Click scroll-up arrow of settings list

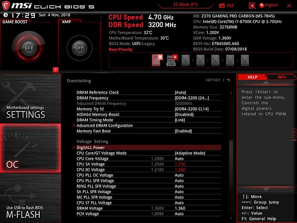231,93
